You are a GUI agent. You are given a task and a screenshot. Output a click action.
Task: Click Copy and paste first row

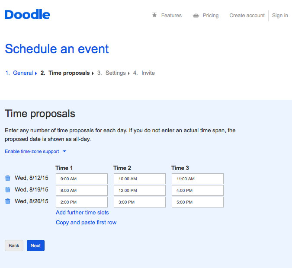(x=86, y=223)
